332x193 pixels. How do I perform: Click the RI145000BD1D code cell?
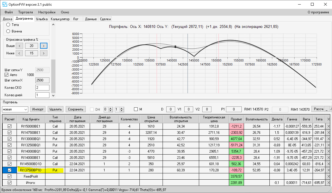31,164
